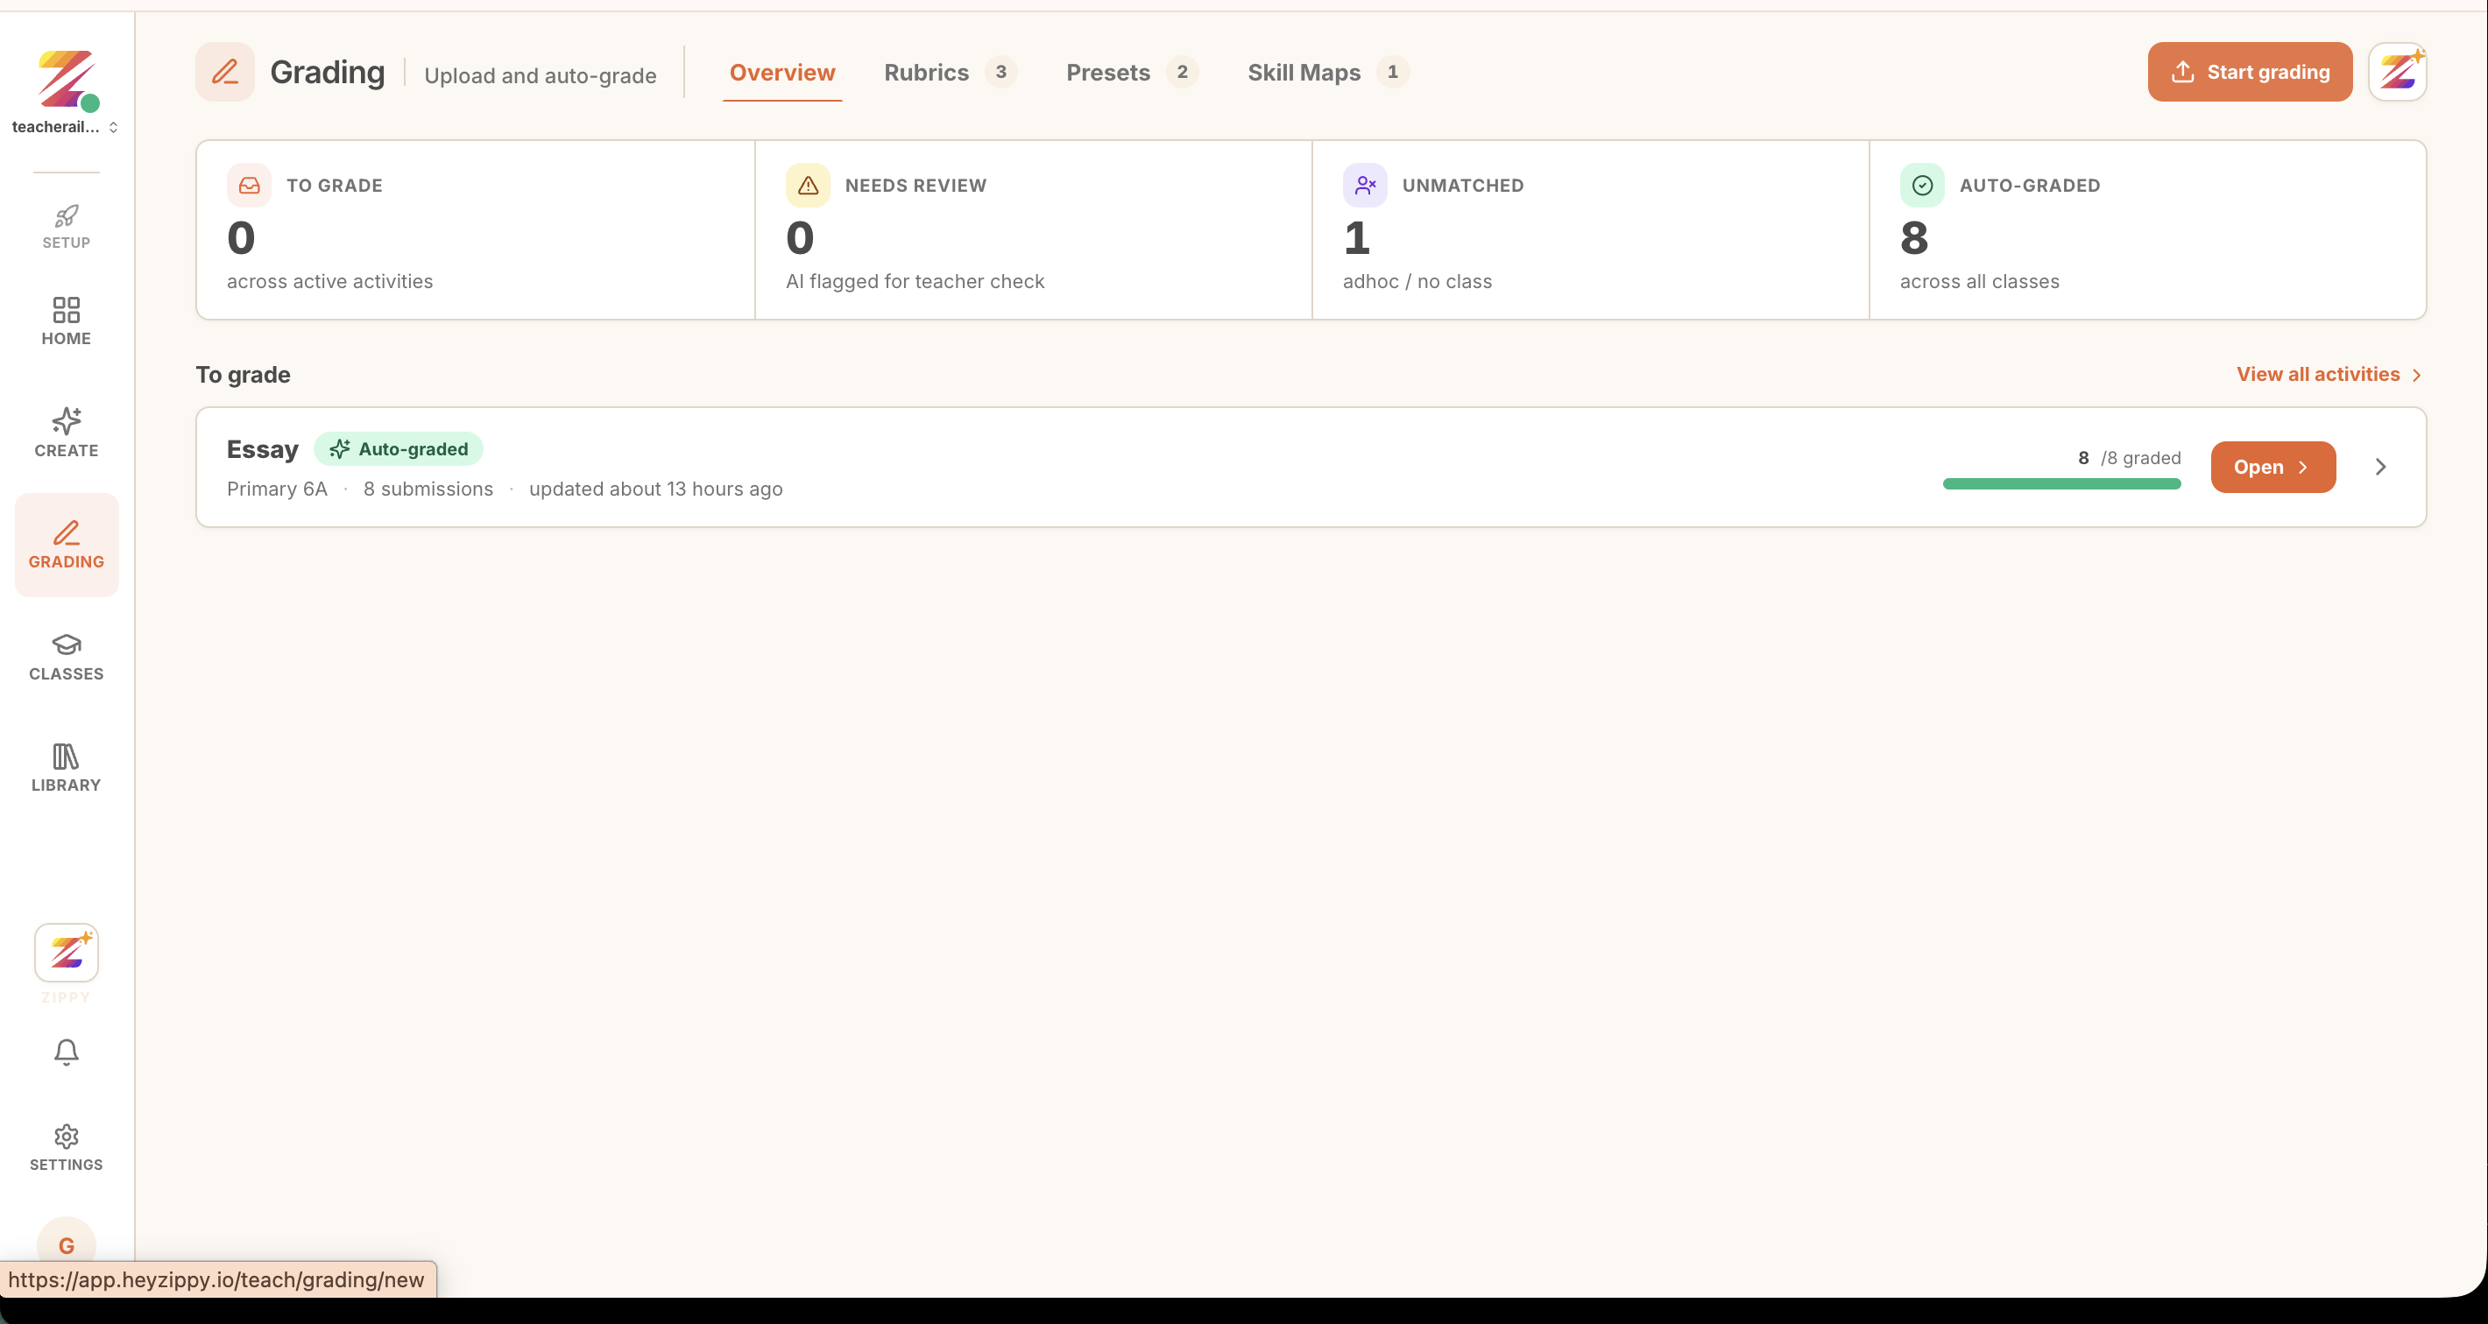Viewport: 2488px width, 1324px height.
Task: Click 'AI flagged for teacher check' text
Action: pos(915,282)
